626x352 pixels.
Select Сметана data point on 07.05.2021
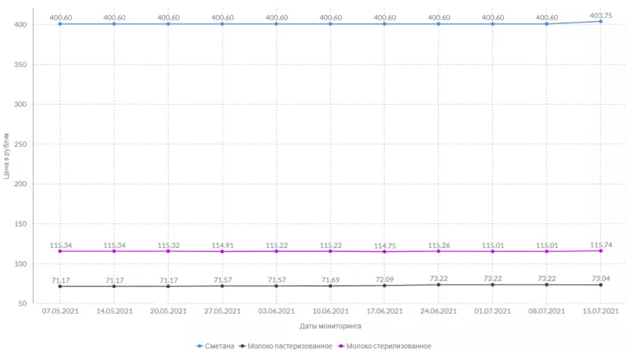point(60,24)
